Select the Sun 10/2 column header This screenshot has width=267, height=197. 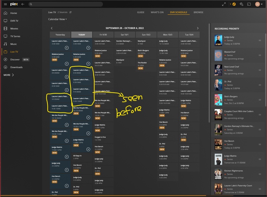coord(146,35)
